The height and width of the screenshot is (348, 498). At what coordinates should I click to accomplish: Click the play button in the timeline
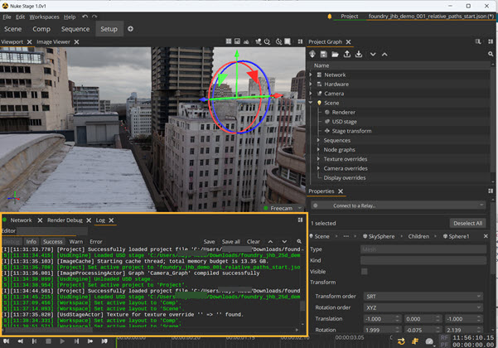click(63, 341)
